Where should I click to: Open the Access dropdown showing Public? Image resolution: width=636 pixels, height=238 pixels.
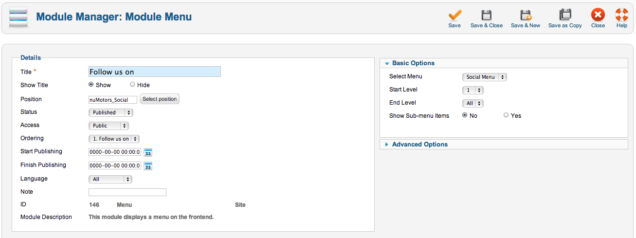(x=109, y=126)
